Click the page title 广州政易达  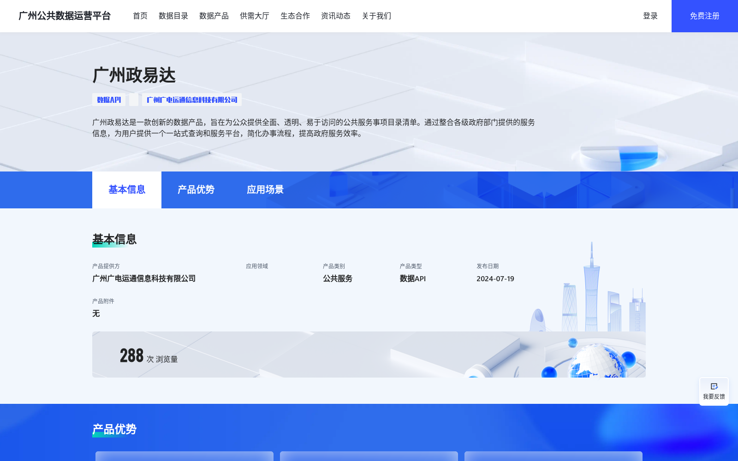tap(134, 75)
